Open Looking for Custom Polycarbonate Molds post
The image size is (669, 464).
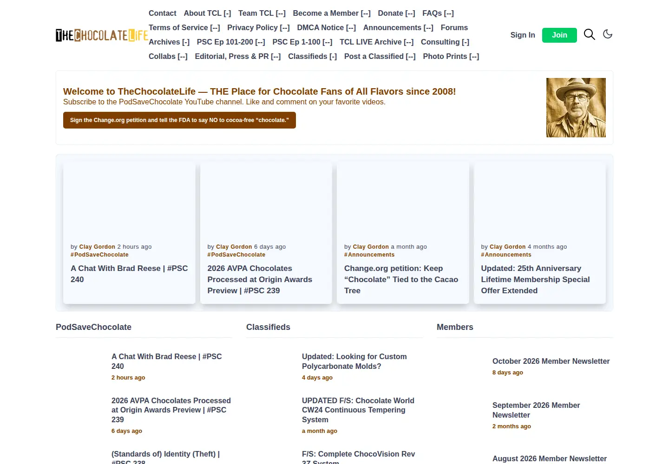tap(354, 361)
